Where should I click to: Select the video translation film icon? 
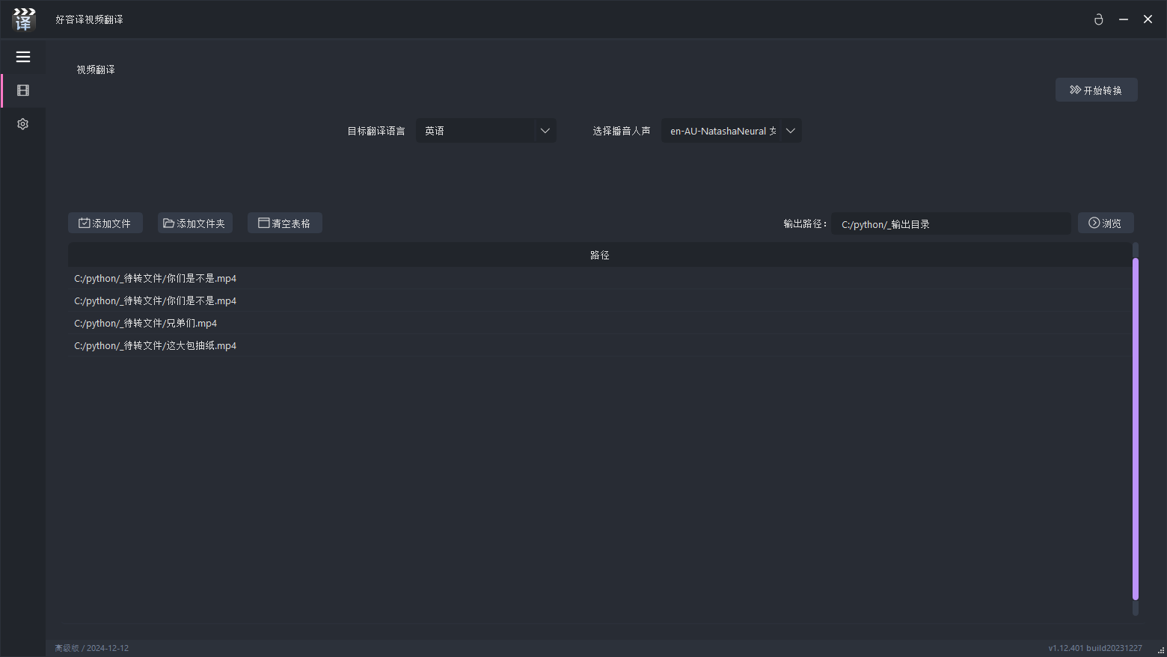point(23,90)
